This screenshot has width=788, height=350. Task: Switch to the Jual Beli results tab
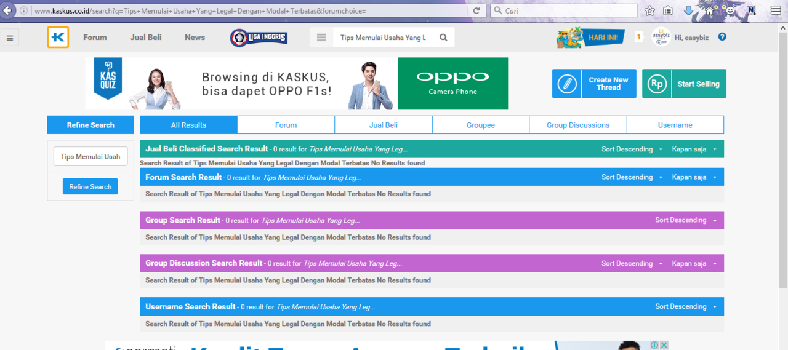383,125
